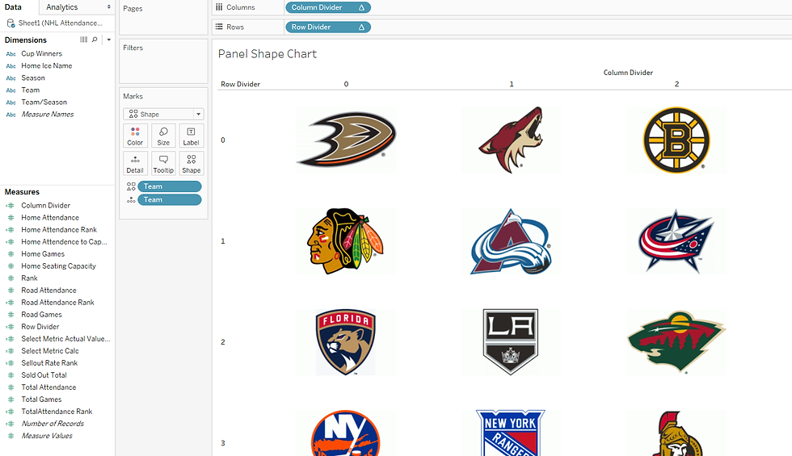Viewport: 792px width, 456px height.
Task: Open the Color marks card
Action: pos(135,136)
